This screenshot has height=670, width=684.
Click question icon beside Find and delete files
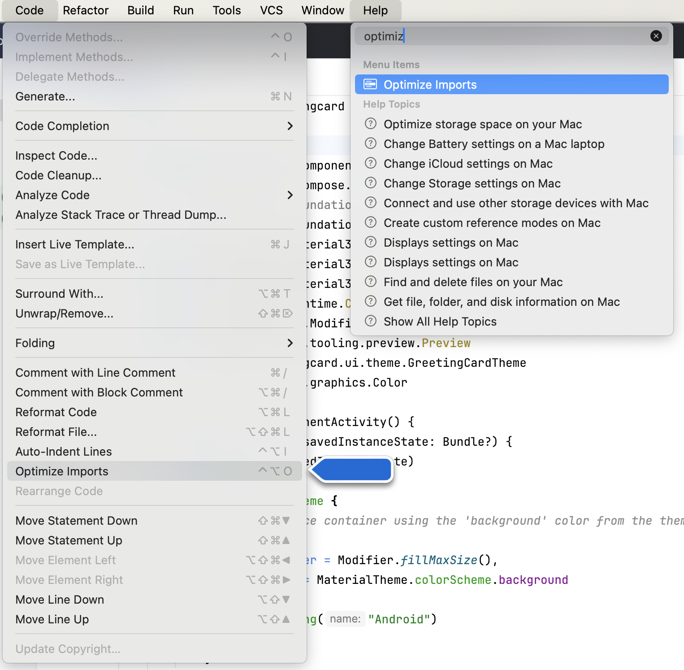click(370, 282)
